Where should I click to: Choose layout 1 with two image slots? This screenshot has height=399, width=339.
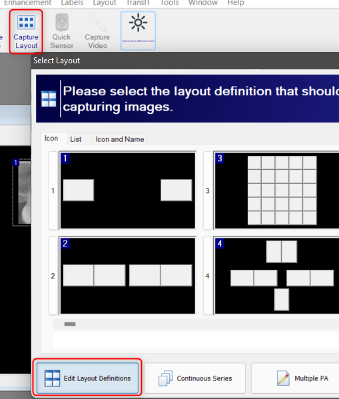point(127,191)
